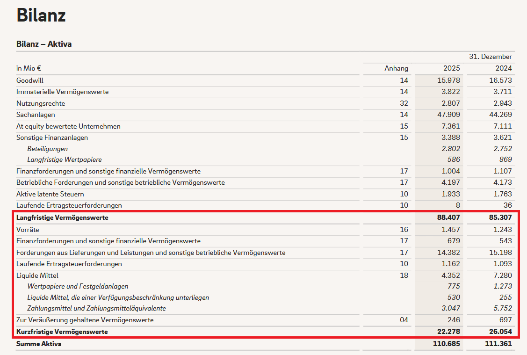Screen dimensions: 527x355
Task: Click the Anhang column header
Action: coord(396,68)
